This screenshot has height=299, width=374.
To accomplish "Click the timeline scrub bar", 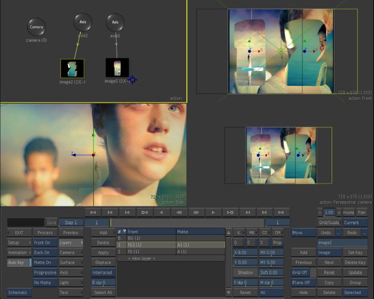I will point(187,222).
